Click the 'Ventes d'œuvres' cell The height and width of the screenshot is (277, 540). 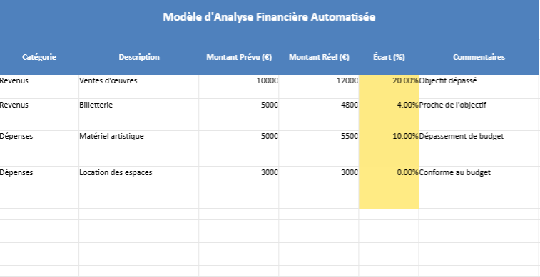tap(139, 88)
